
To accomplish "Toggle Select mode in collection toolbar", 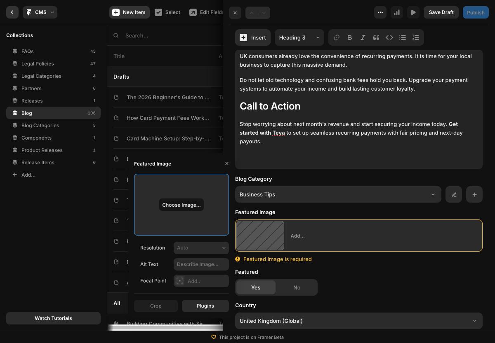I will tap(167, 12).
